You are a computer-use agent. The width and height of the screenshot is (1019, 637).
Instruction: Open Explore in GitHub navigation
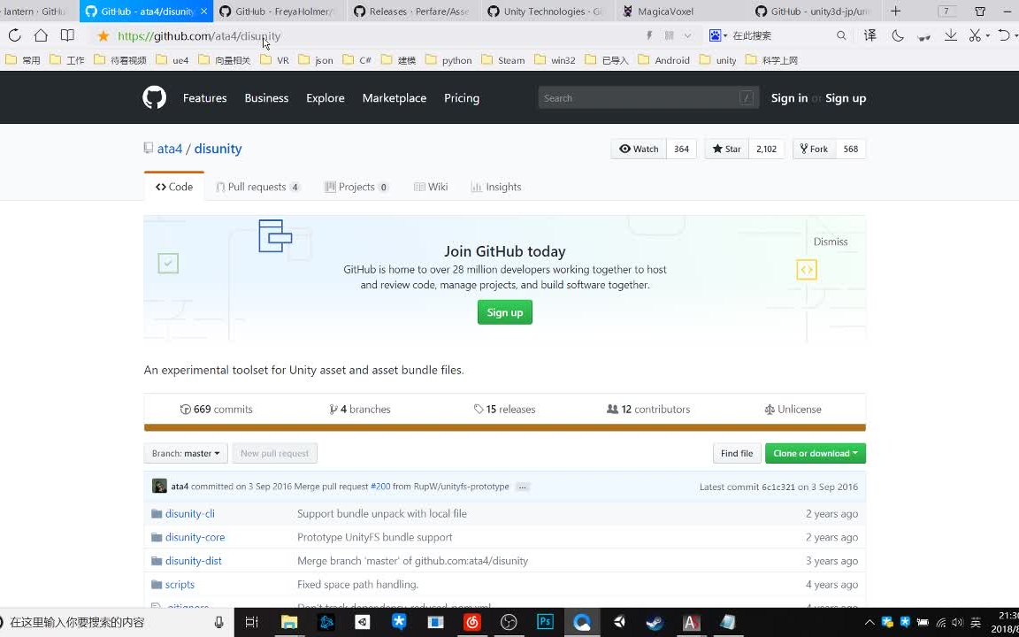[326, 98]
